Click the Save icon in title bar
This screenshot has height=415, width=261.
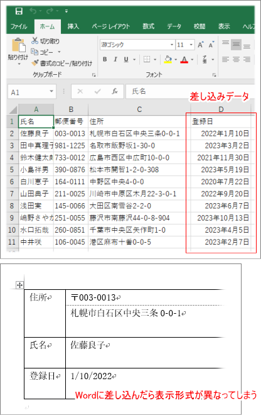[19, 11]
